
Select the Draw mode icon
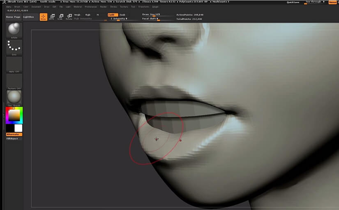click(x=44, y=17)
